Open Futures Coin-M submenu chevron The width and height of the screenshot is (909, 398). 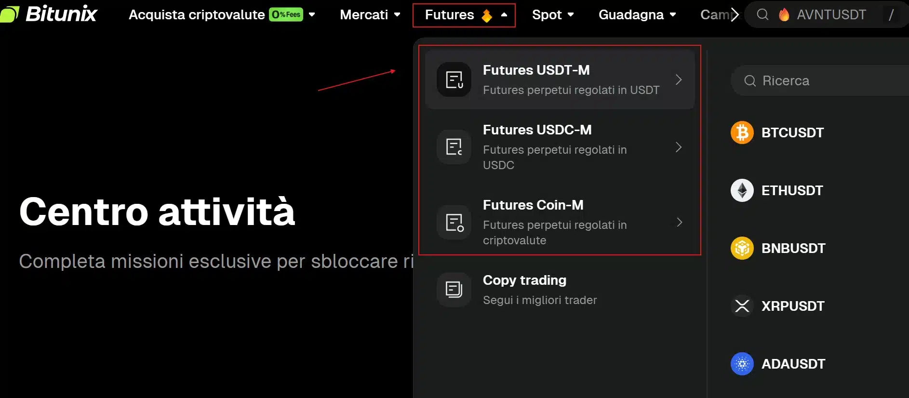click(679, 222)
